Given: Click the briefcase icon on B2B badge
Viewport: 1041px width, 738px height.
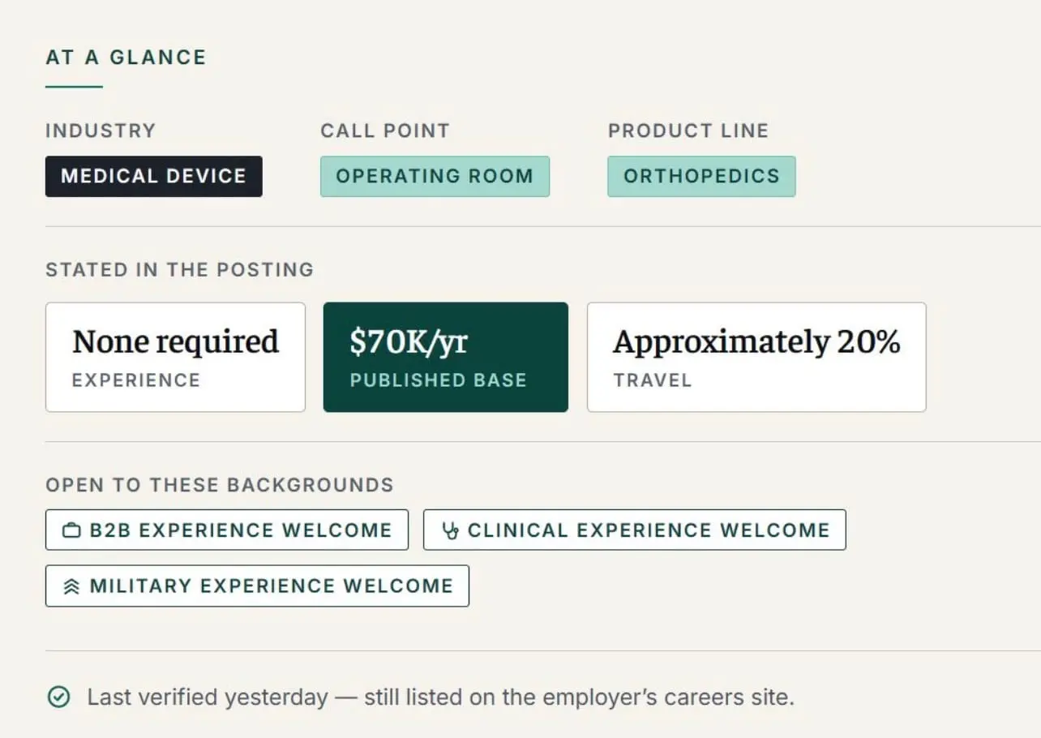Looking at the screenshot, I should [x=72, y=531].
